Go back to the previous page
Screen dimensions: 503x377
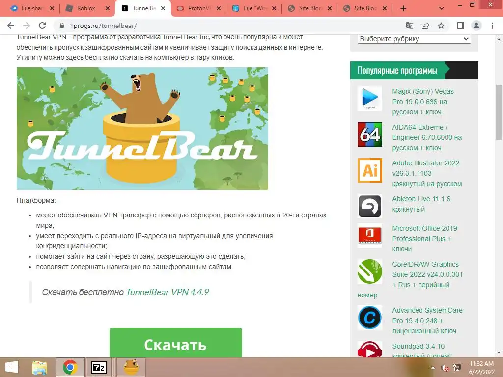[11, 26]
